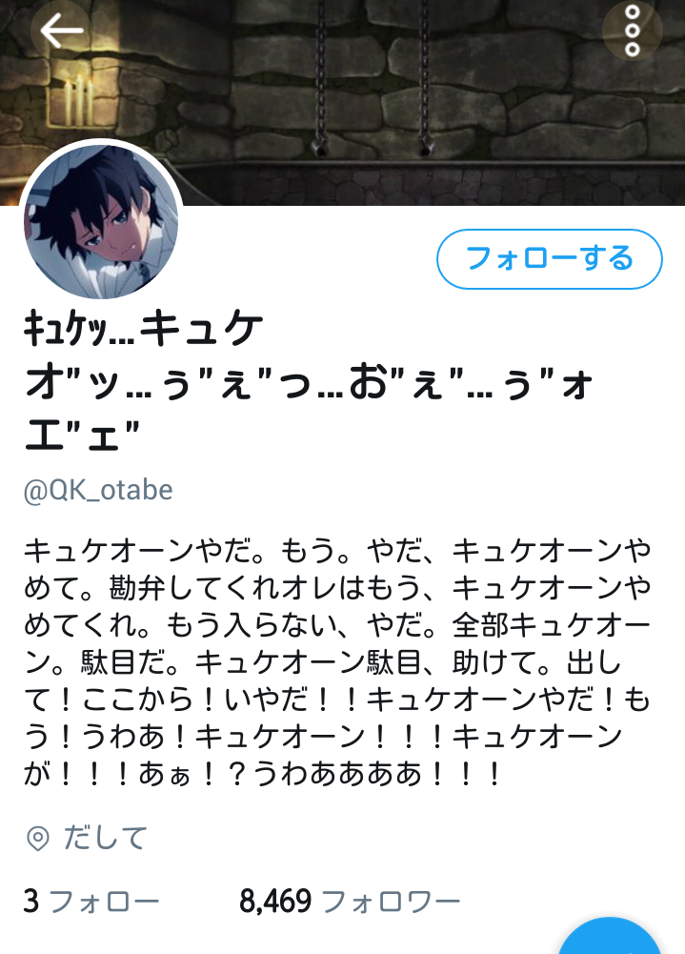Open the three-dot overflow menu

click(x=632, y=30)
